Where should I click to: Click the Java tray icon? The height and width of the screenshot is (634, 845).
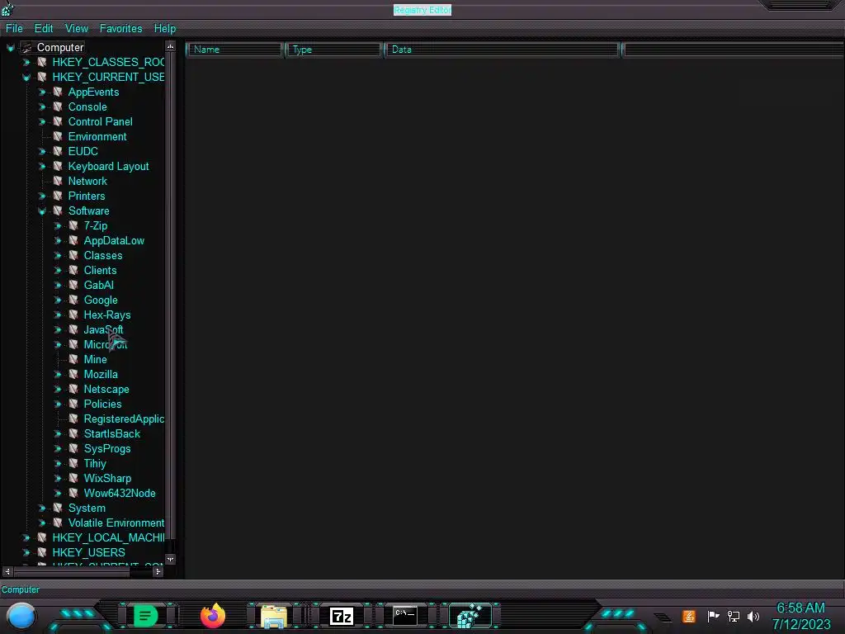point(689,616)
